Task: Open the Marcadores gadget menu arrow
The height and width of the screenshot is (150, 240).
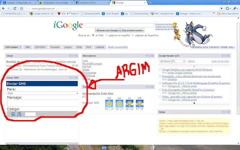Action: [x=146, y=56]
